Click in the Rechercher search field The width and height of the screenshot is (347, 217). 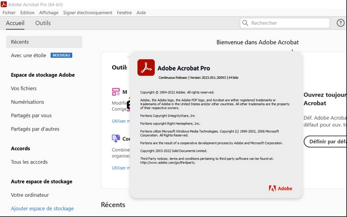(285, 23)
